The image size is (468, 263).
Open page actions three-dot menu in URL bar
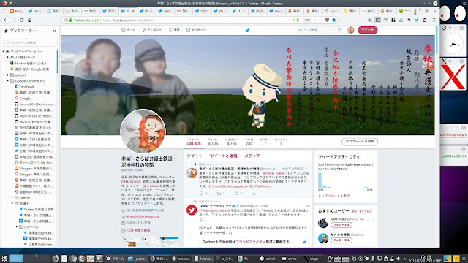(320, 20)
